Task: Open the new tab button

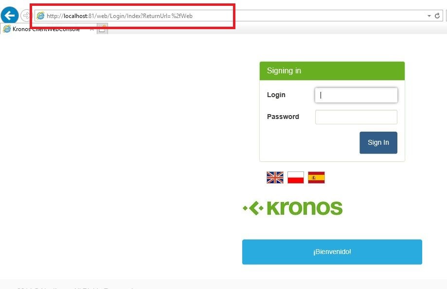Action: click(102, 29)
